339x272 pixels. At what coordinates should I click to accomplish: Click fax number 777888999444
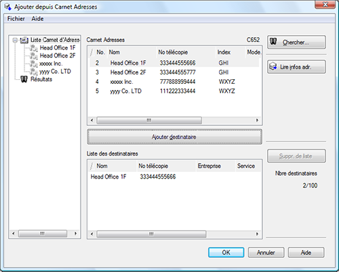[x=178, y=82]
